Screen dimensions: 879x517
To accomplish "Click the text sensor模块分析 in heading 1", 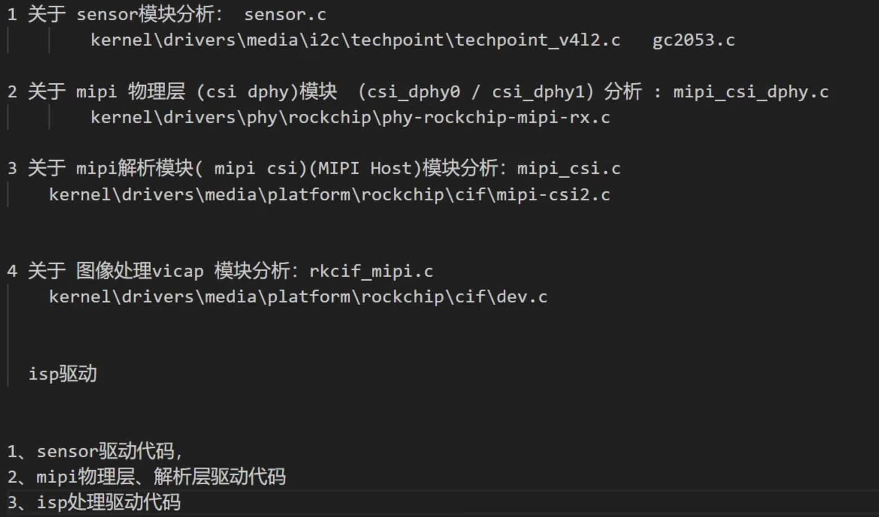I will click(x=145, y=15).
